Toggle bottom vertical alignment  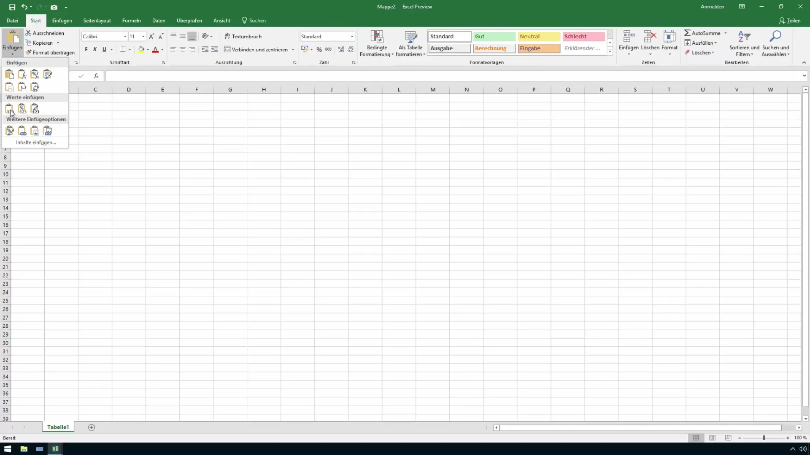point(192,36)
